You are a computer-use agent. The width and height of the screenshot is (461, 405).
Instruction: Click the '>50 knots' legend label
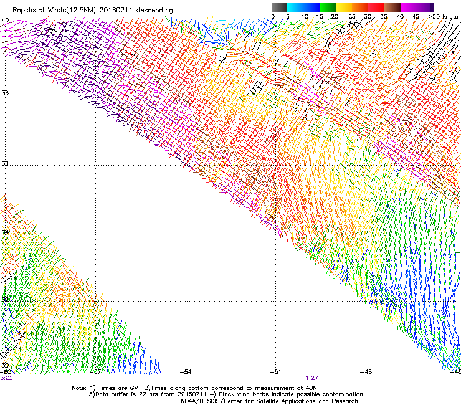tap(443, 17)
